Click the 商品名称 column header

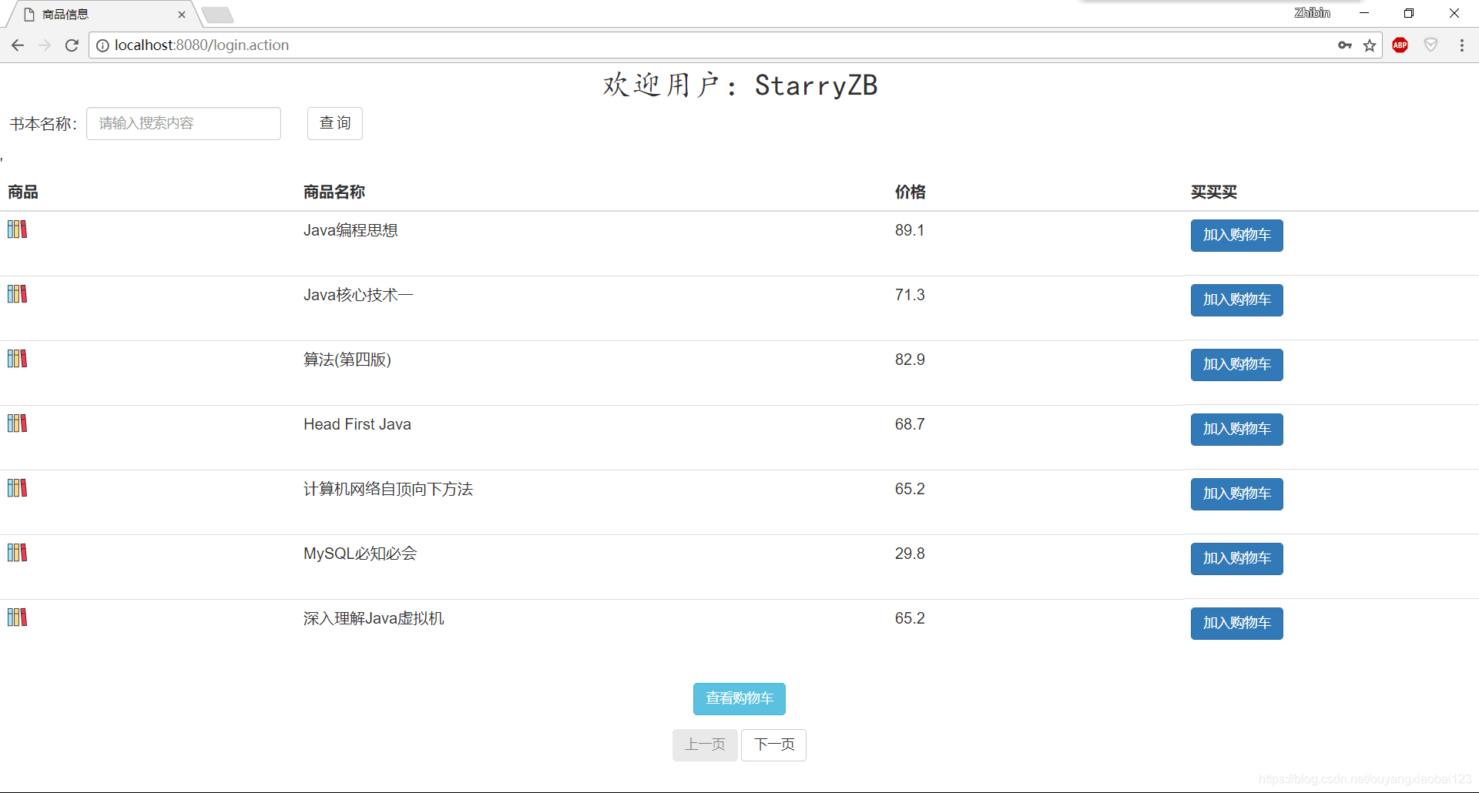[x=334, y=192]
